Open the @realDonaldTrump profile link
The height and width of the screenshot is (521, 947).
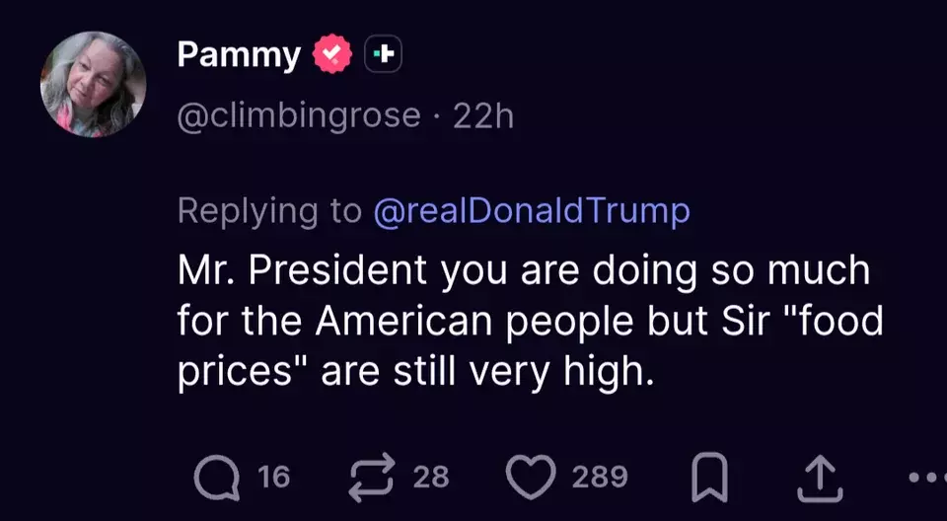pos(532,211)
